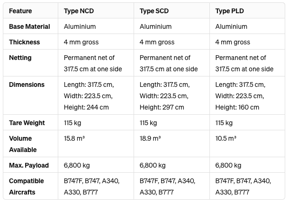Click the Type PLD column header
Viewport: 289px width, 203px height.
click(229, 11)
